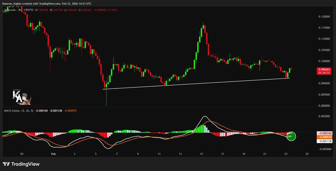Click the 0.005000 MACD axis label
This screenshot has height=171, width=336.
point(324,116)
